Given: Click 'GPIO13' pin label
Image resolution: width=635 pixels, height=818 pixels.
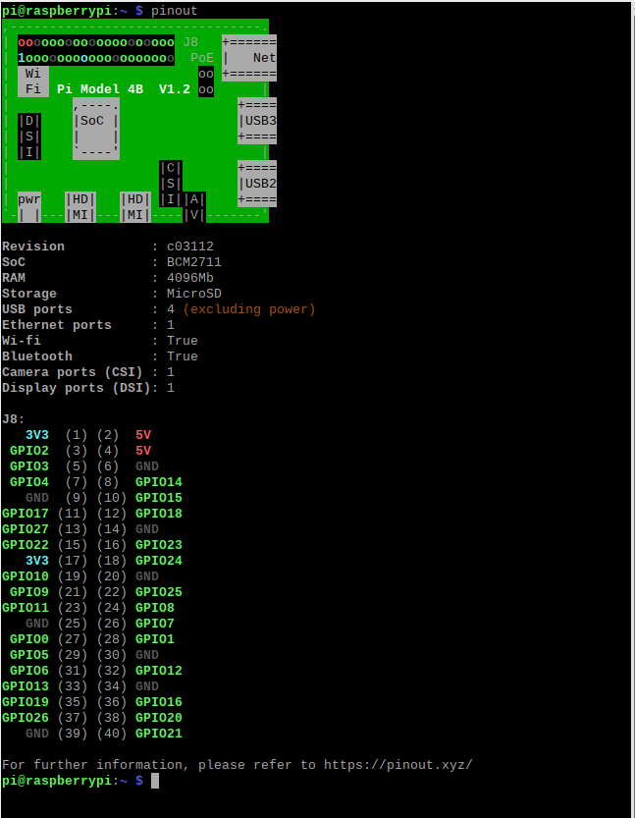Looking at the screenshot, I should (26, 685).
